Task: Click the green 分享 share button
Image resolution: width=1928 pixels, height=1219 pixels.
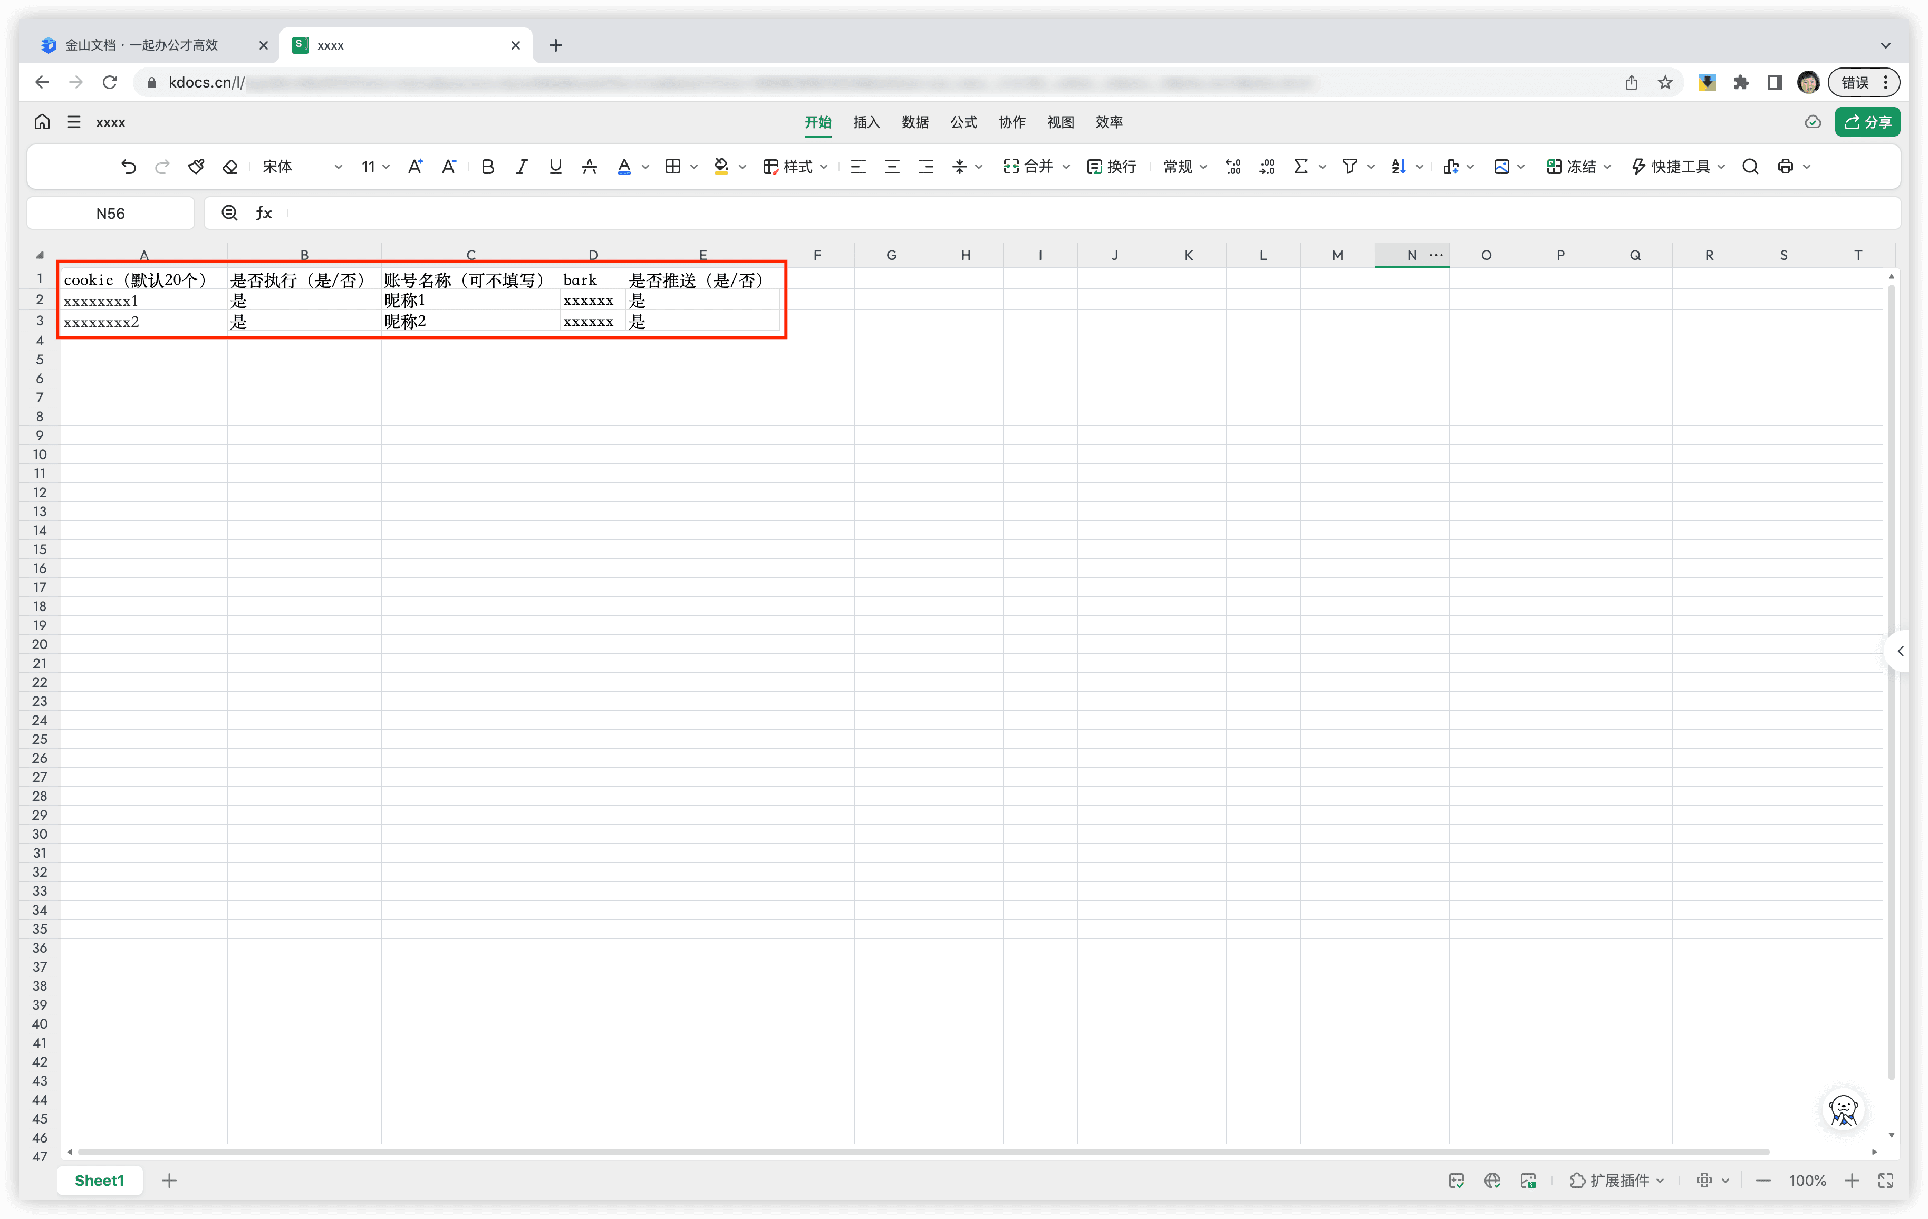Action: pyautogui.click(x=1867, y=122)
